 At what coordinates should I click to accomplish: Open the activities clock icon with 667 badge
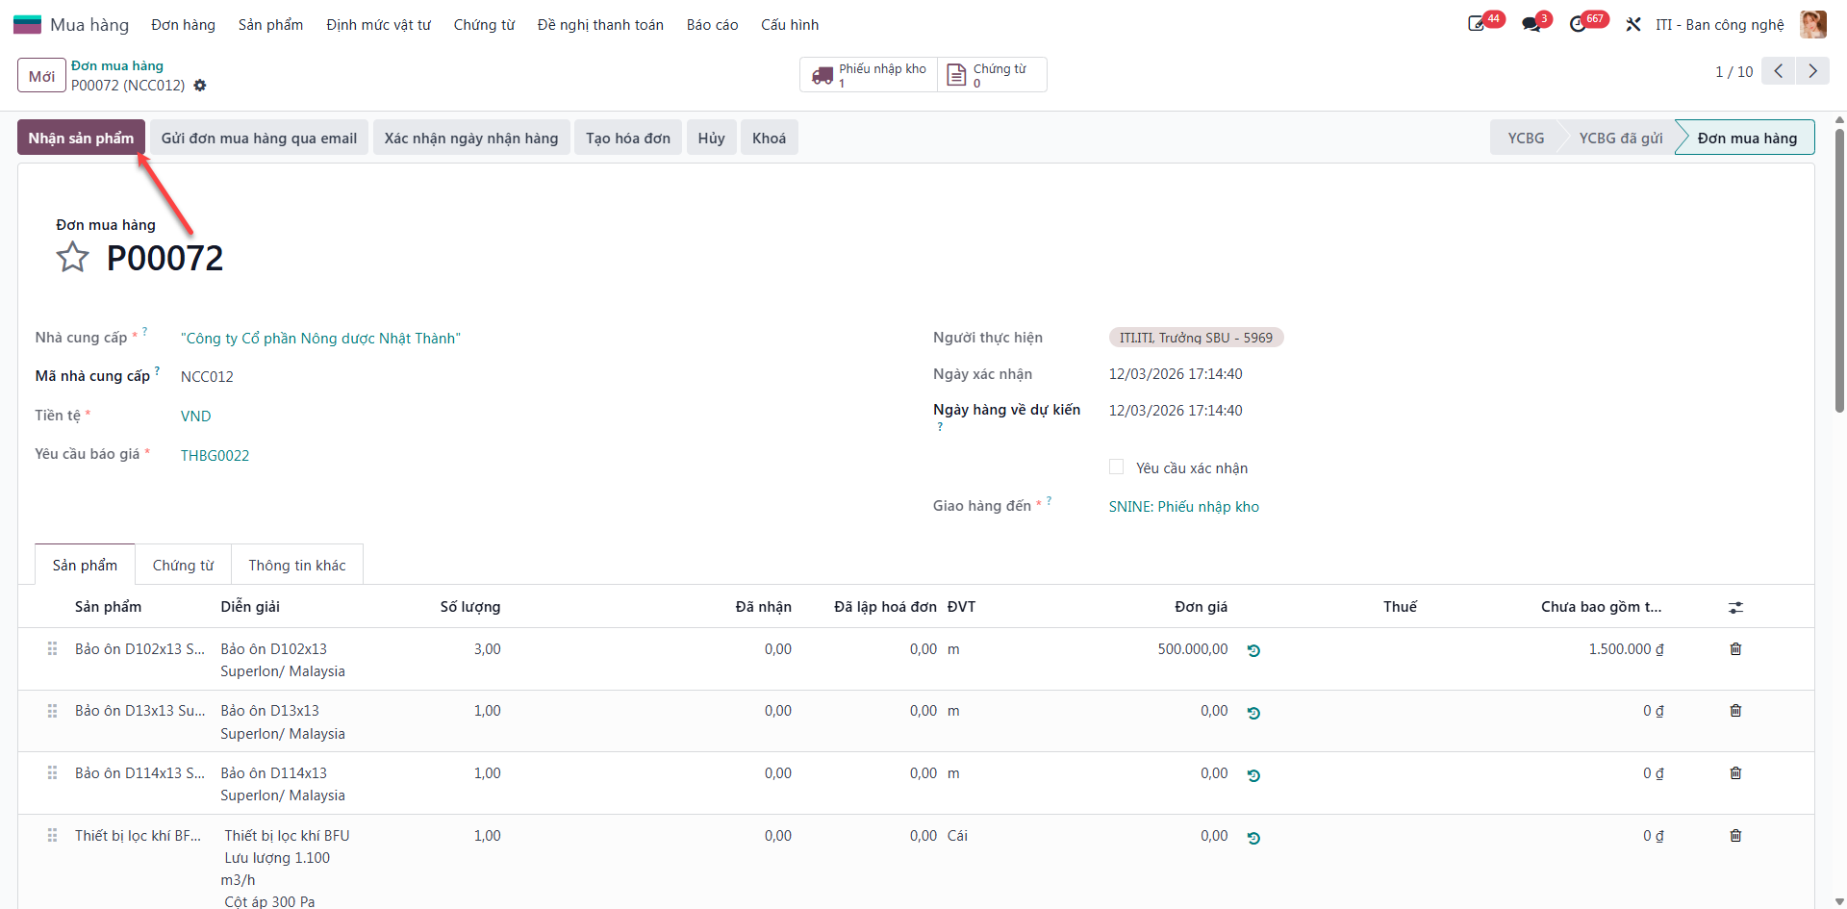pos(1578,24)
